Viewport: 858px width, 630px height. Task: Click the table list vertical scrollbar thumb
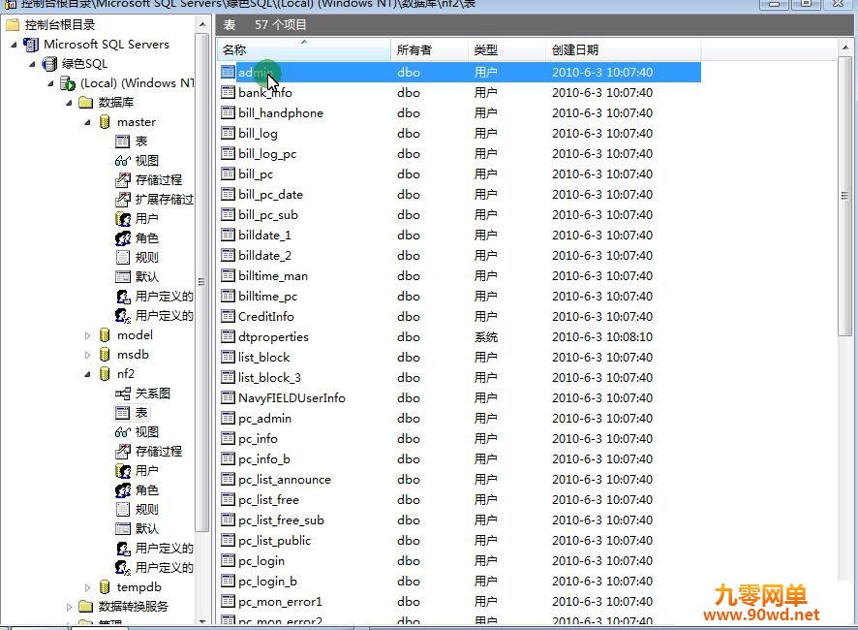click(x=844, y=196)
